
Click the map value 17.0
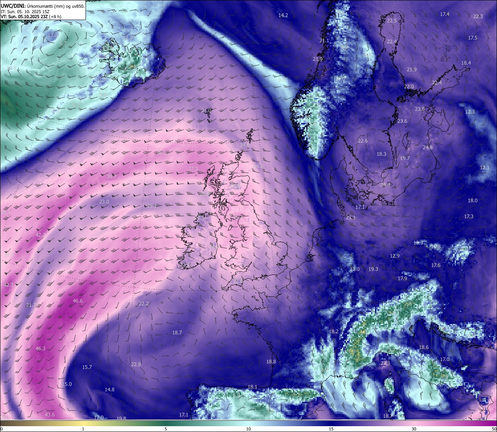tap(445, 360)
